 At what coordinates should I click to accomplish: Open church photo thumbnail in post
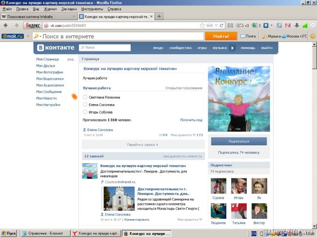(x=119, y=198)
